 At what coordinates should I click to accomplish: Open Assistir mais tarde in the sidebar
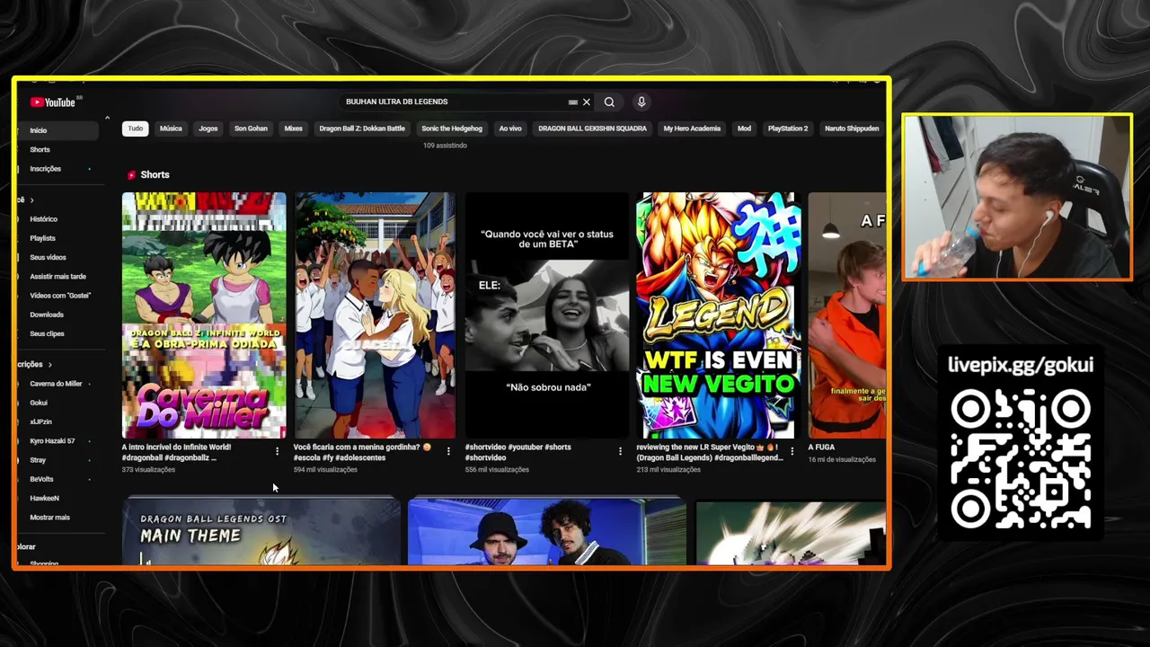tap(57, 277)
